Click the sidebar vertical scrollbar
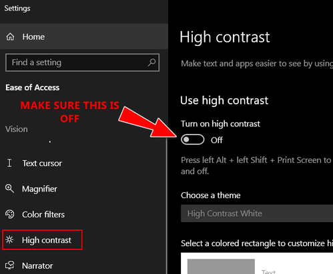 [167, 205]
